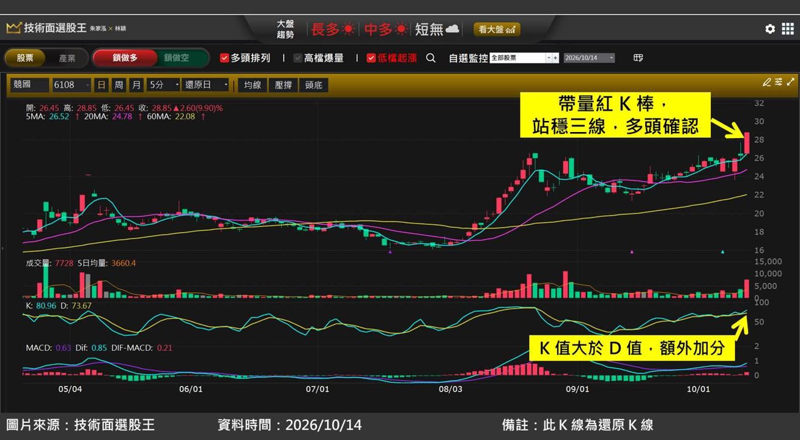Click the 看大盤 button

coord(497,29)
